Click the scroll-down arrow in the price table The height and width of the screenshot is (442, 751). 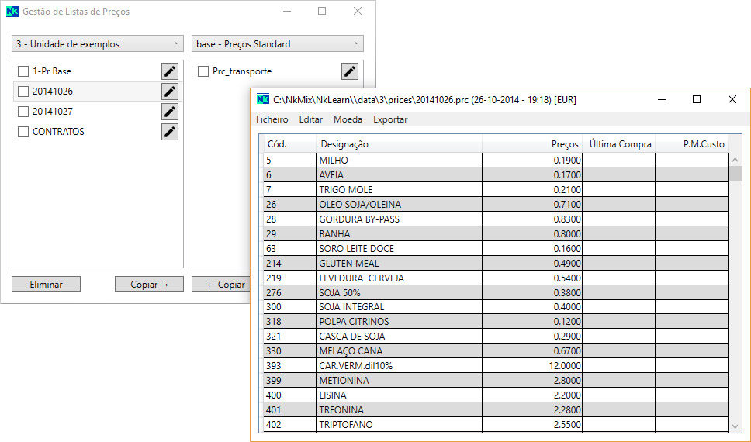tap(735, 426)
